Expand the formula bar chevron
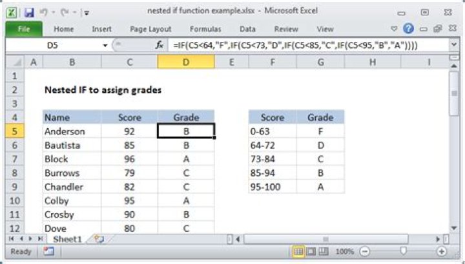This screenshot has width=465, height=264. click(x=454, y=45)
